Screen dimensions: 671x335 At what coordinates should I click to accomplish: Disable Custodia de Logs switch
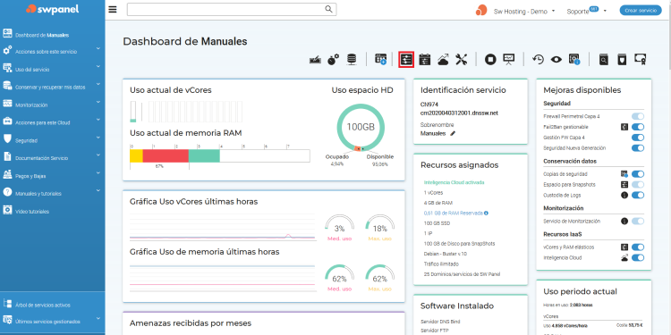[638, 196]
